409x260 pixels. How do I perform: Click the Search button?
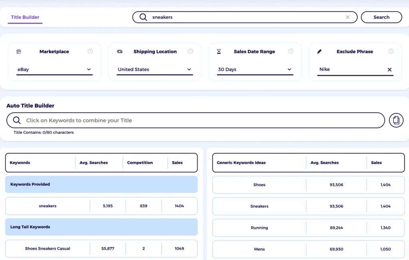(x=381, y=17)
